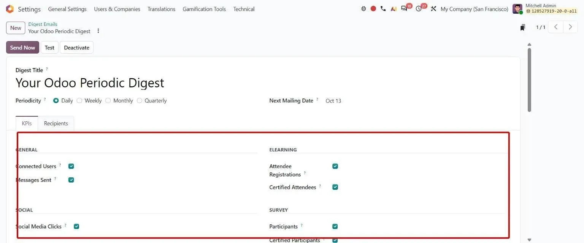Viewport: 584px width, 243px height.
Task: Click the Test button
Action: coord(49,48)
